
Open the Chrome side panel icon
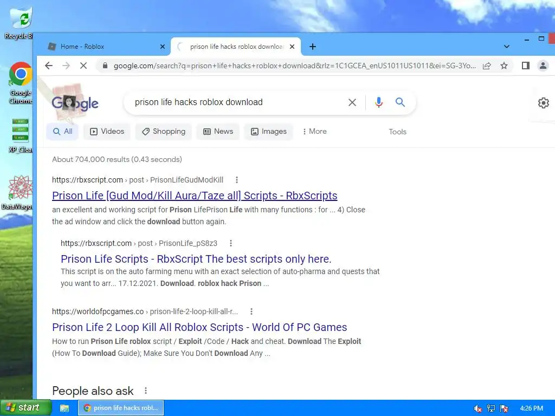(526, 66)
